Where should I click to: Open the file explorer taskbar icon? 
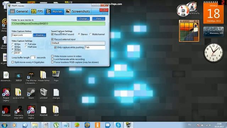(x=35, y=125)
